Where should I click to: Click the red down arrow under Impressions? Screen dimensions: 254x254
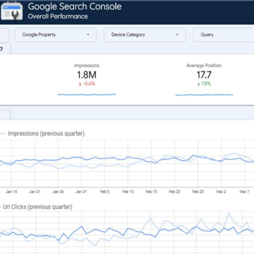coord(80,84)
